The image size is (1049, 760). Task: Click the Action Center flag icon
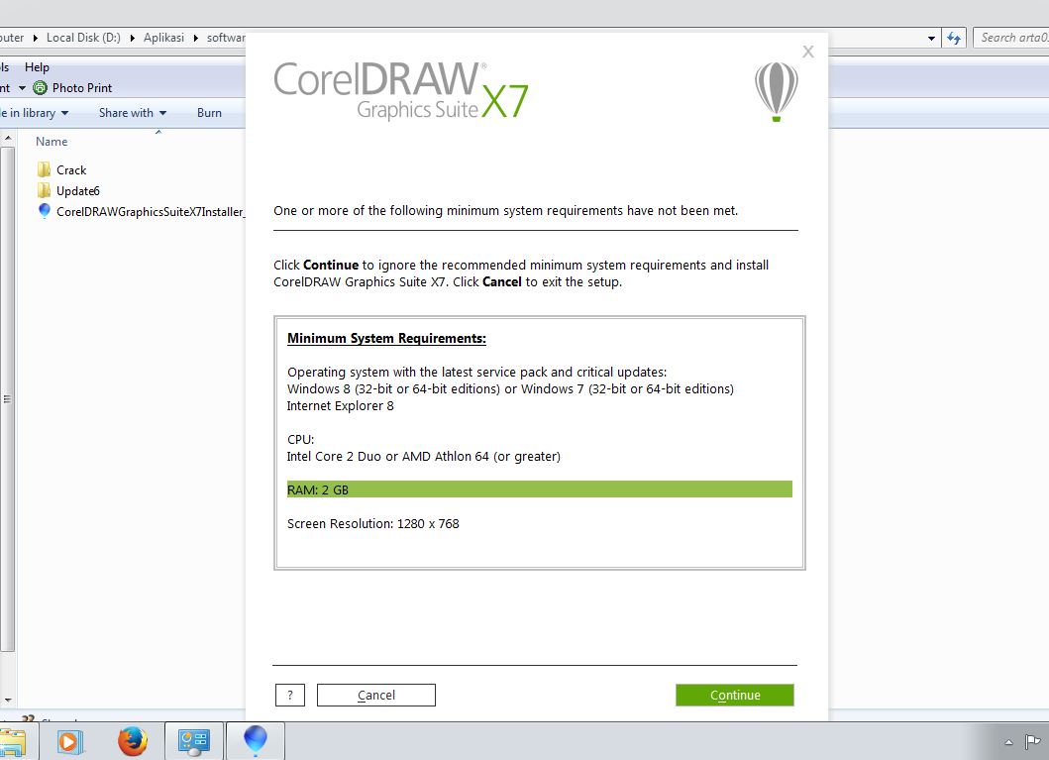(x=1033, y=741)
